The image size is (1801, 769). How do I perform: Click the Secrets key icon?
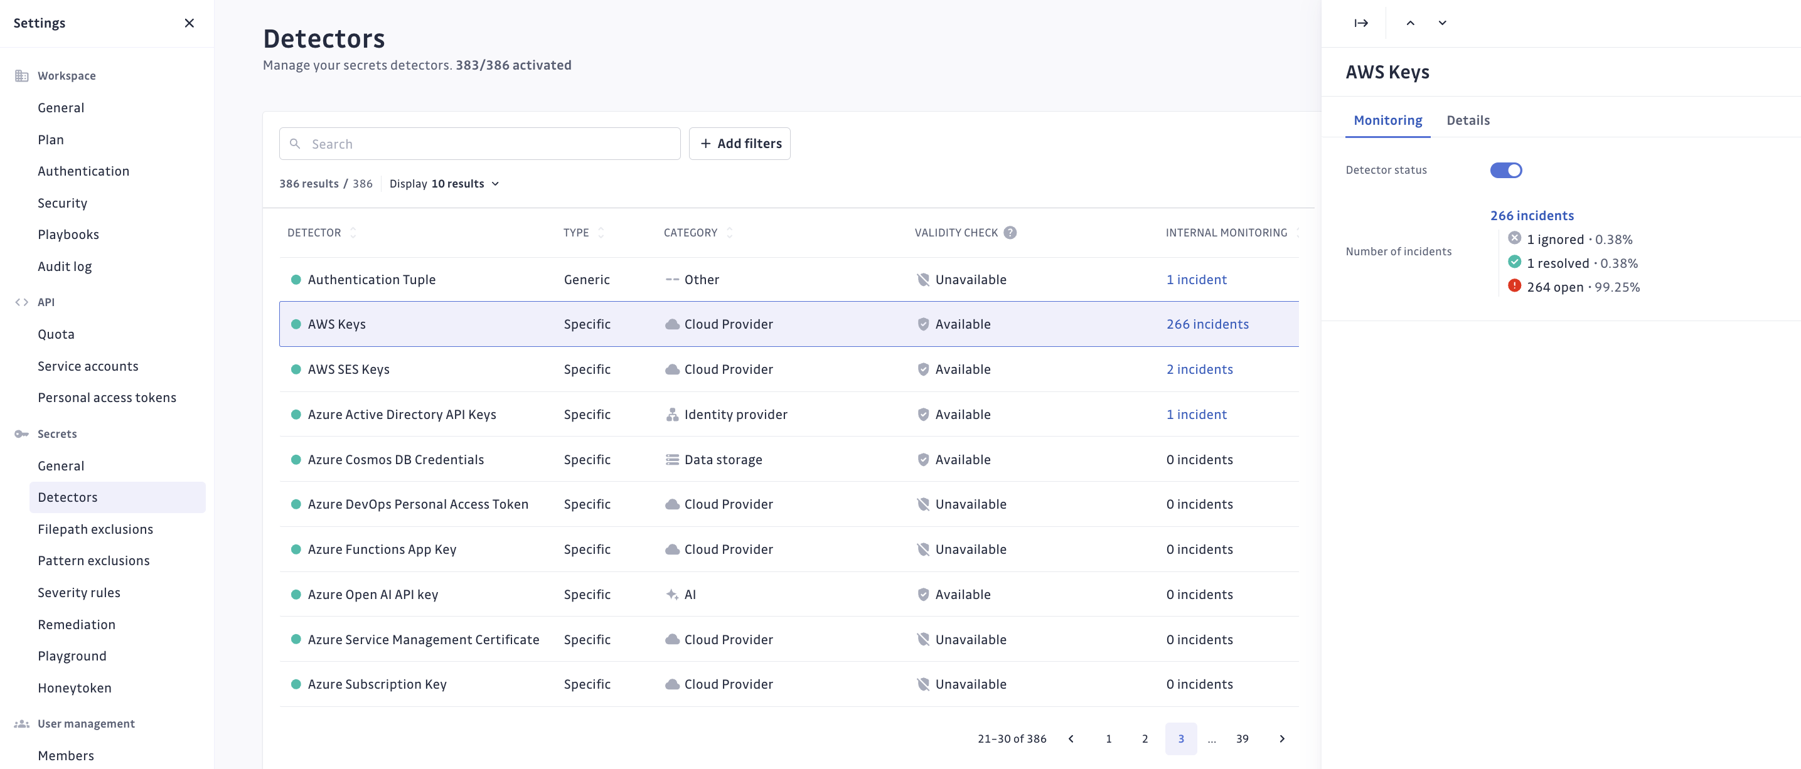coord(22,434)
